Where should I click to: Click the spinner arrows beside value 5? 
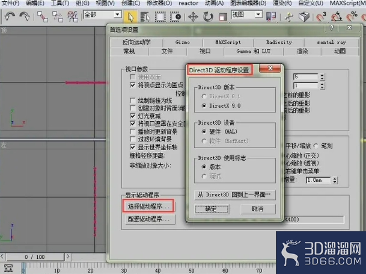[322, 76]
